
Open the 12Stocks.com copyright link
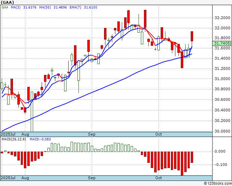click(218, 184)
